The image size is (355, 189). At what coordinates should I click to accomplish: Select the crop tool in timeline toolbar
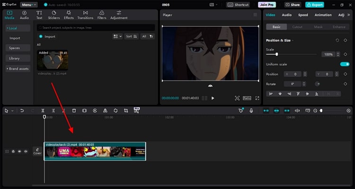click(x=126, y=111)
